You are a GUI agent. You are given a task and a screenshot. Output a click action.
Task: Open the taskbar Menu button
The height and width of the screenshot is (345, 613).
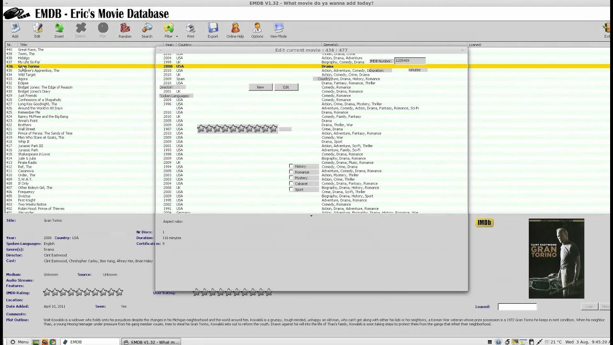coord(19,342)
